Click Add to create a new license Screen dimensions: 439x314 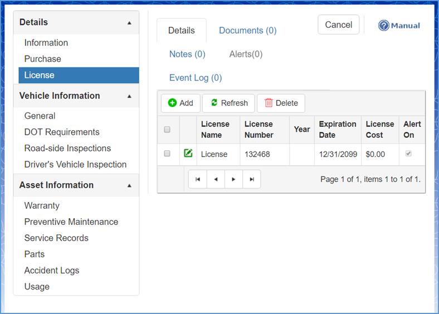click(181, 103)
